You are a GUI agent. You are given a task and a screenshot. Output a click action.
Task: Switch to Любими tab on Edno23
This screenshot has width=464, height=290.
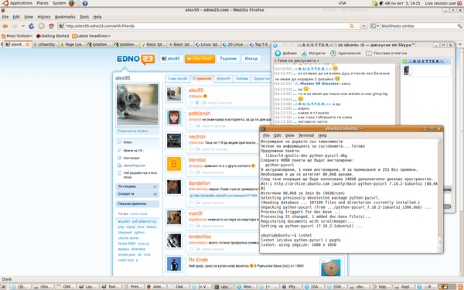242,79
